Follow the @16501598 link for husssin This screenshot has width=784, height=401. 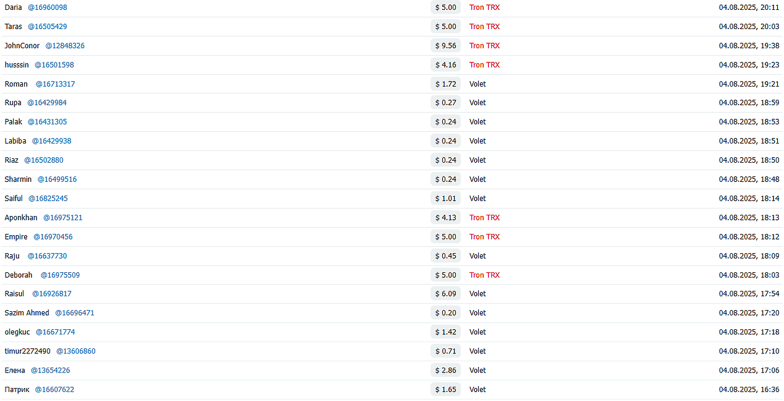point(54,65)
